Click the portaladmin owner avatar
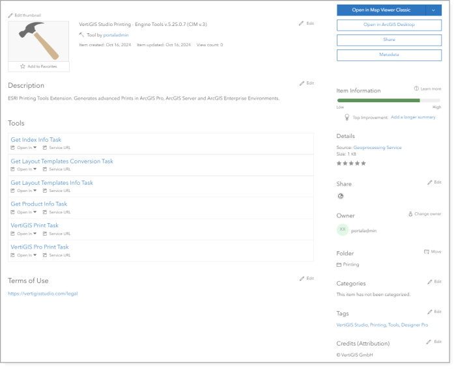 point(343,230)
